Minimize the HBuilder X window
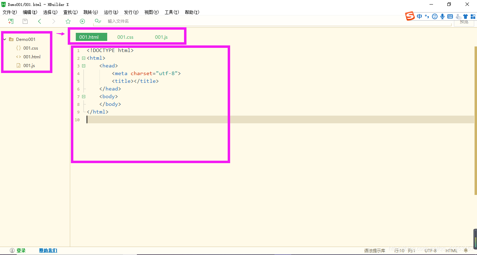 pyautogui.click(x=431, y=4)
